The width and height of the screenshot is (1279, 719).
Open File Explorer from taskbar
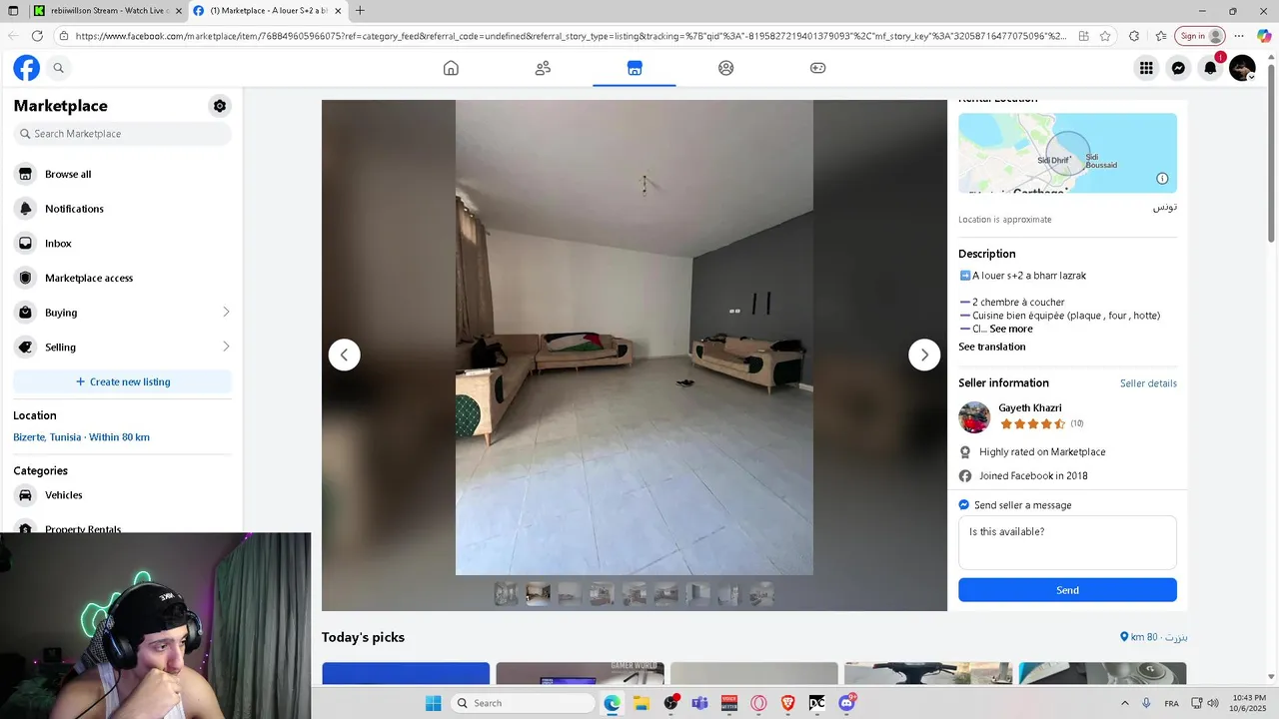point(641,703)
